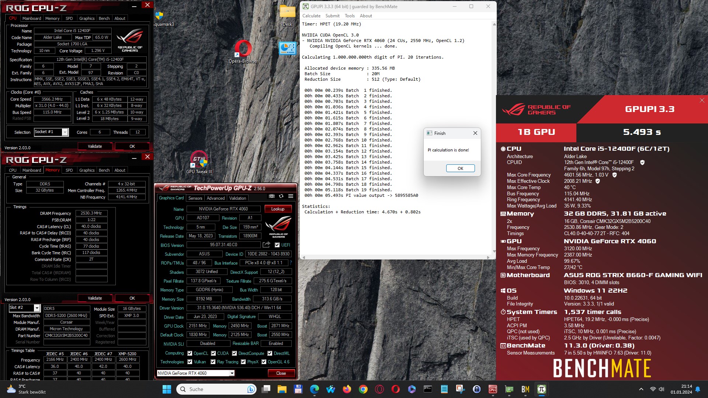
Task: Click OK in the Finish dialog
Action: [460, 168]
